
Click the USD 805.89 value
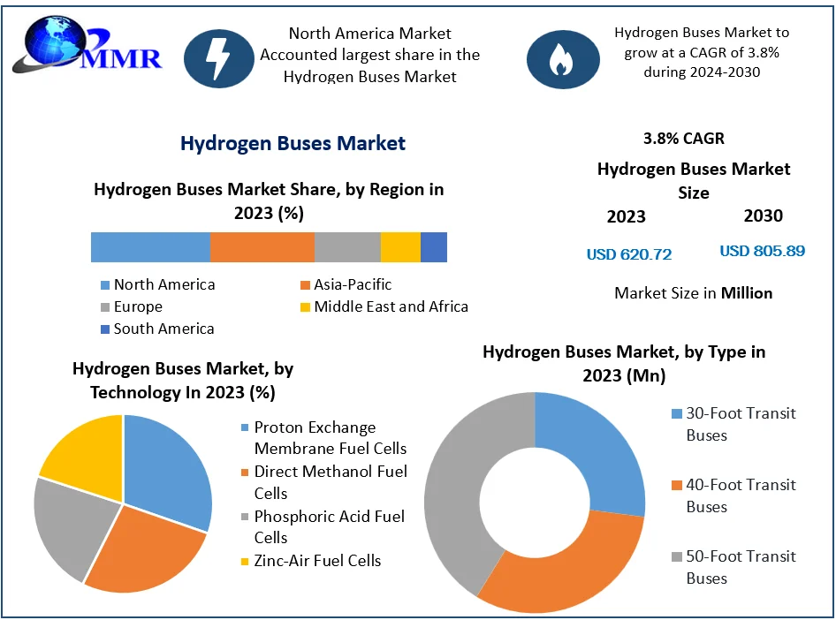(762, 251)
